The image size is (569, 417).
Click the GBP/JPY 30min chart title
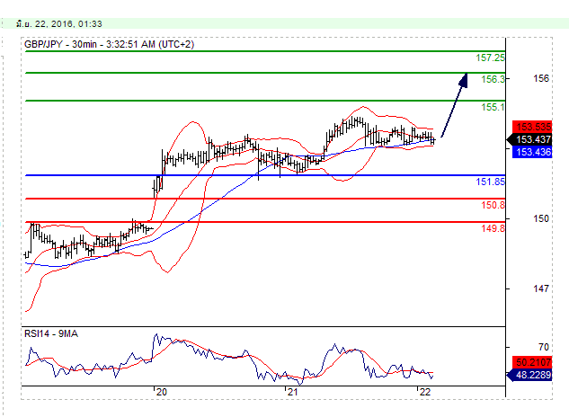(109, 44)
